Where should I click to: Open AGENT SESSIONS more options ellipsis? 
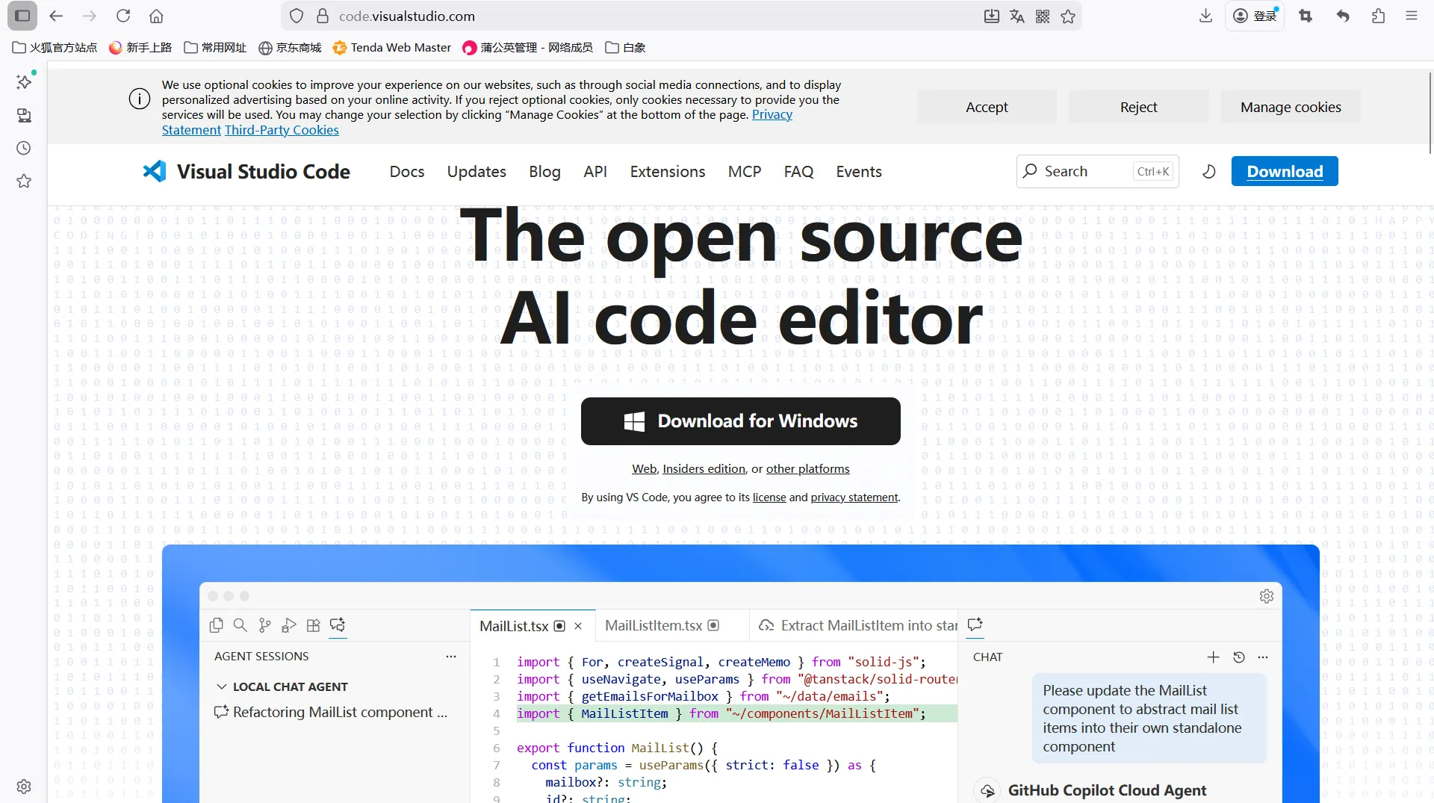pos(451,657)
